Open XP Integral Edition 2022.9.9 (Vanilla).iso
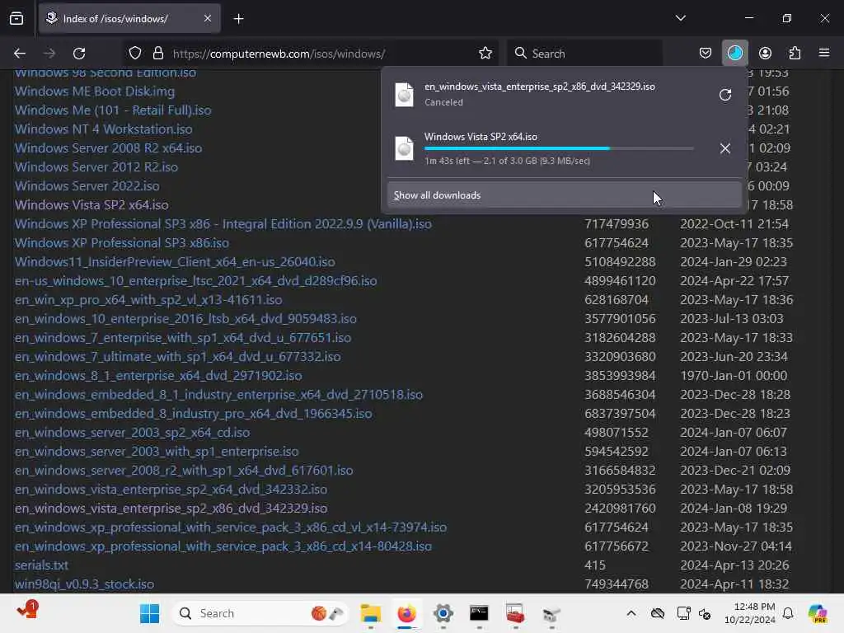The width and height of the screenshot is (844, 633). [223, 224]
